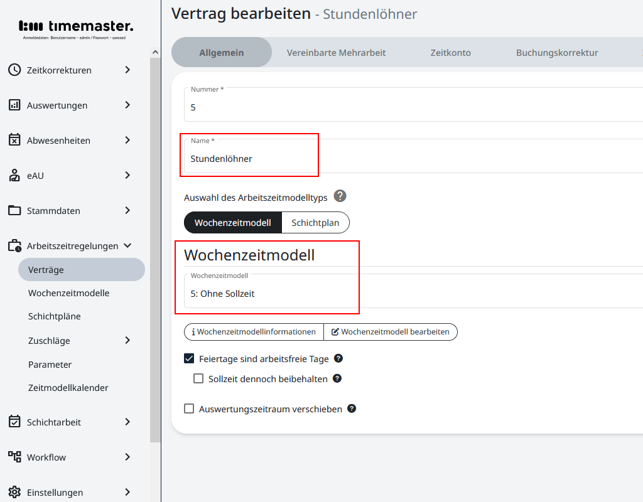Open the Zeitkorrekturen clock icon
The height and width of the screenshot is (502, 643).
point(14,70)
